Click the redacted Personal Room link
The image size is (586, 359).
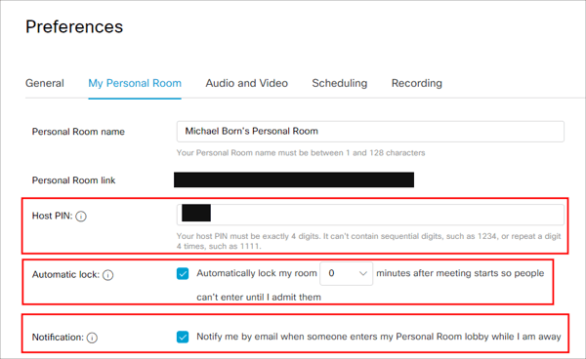pyautogui.click(x=294, y=179)
